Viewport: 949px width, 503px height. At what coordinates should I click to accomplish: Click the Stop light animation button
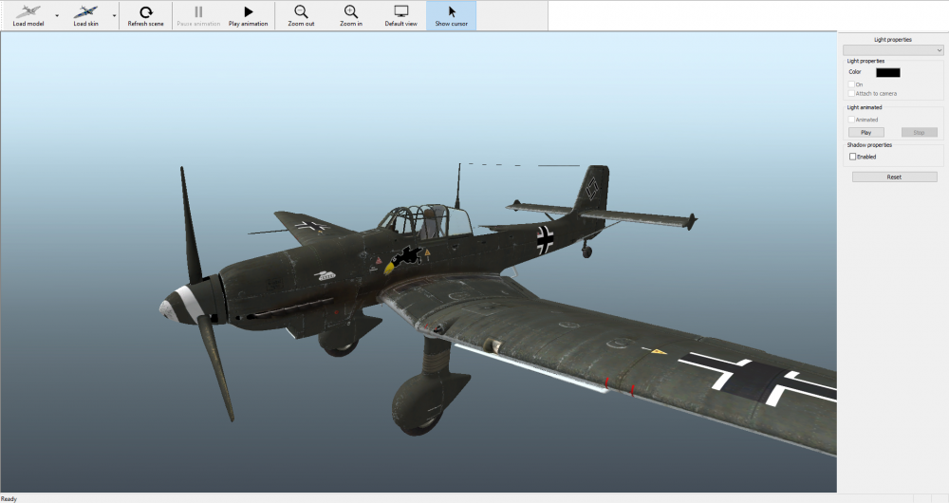(919, 133)
